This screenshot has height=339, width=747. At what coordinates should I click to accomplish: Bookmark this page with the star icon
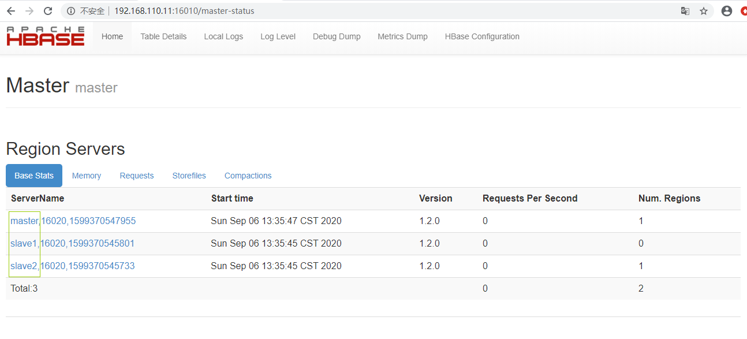click(x=704, y=11)
